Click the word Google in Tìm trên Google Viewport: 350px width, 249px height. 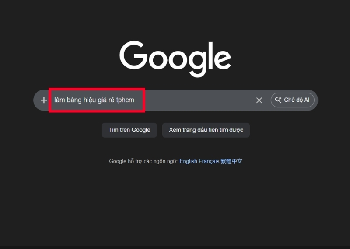coord(140,130)
